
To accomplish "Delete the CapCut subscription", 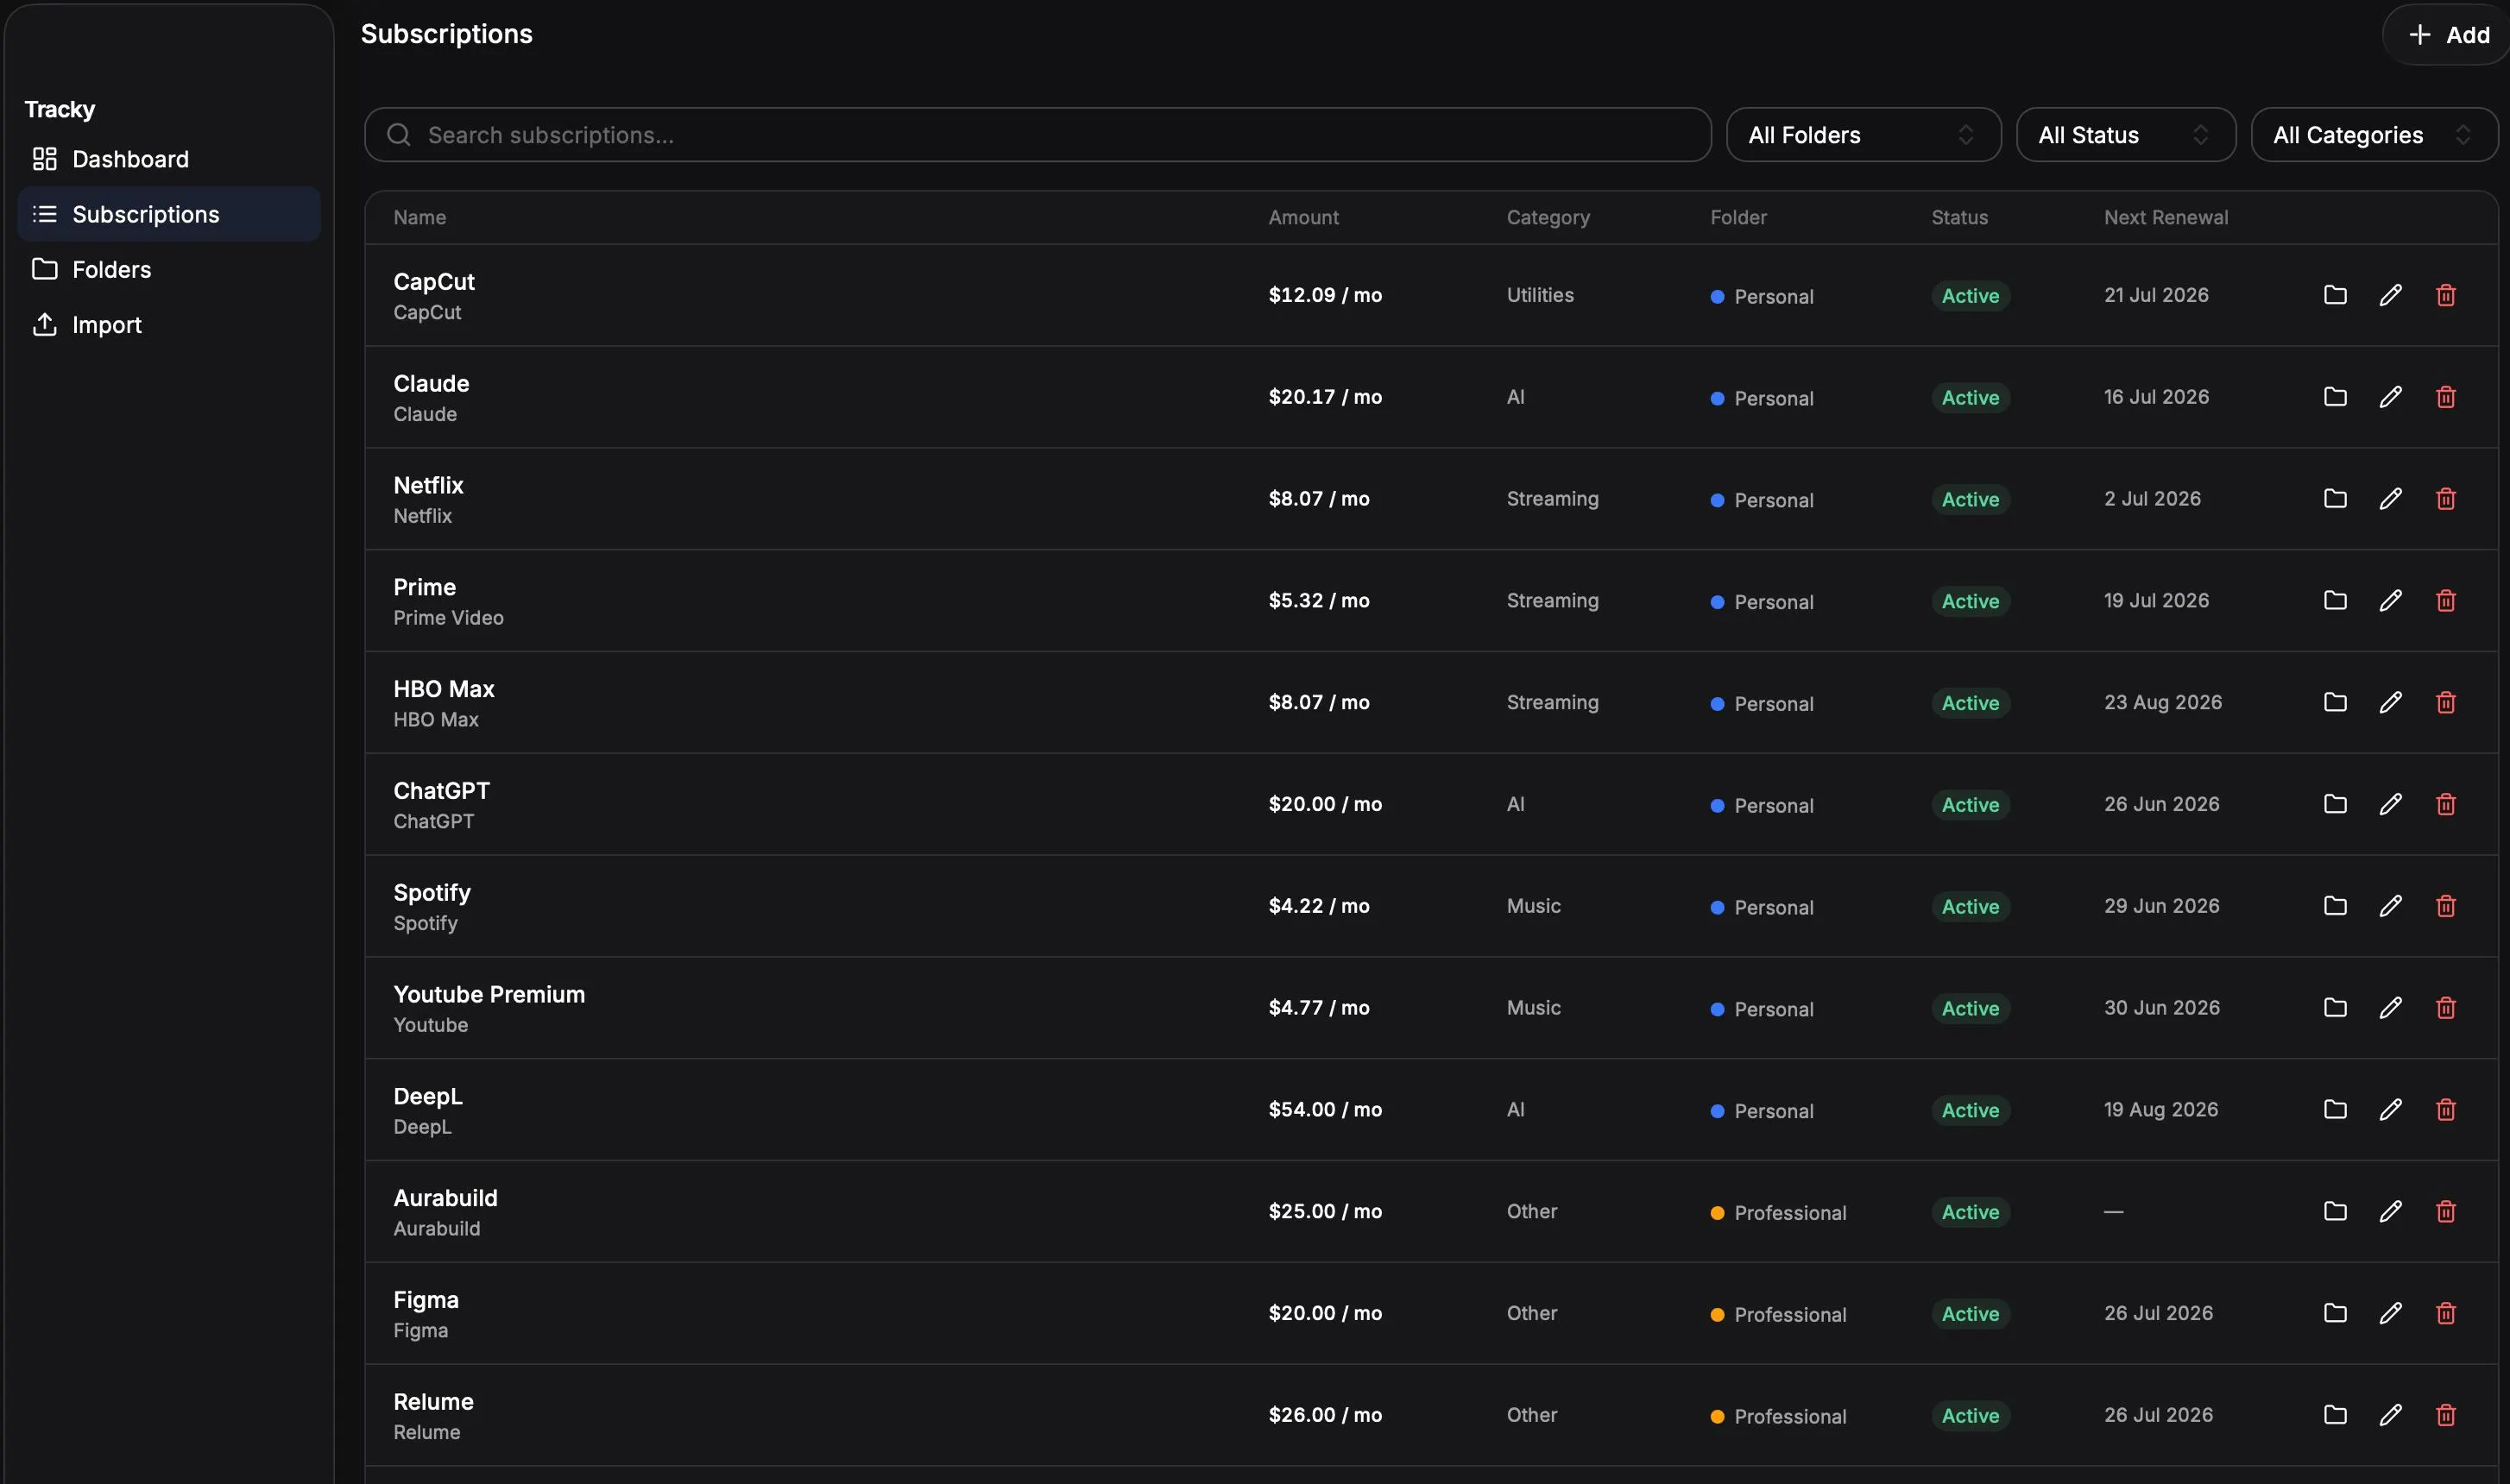I will point(2445,295).
